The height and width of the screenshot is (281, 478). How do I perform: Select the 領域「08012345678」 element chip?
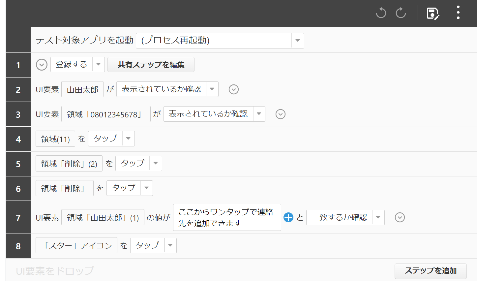tap(106, 114)
